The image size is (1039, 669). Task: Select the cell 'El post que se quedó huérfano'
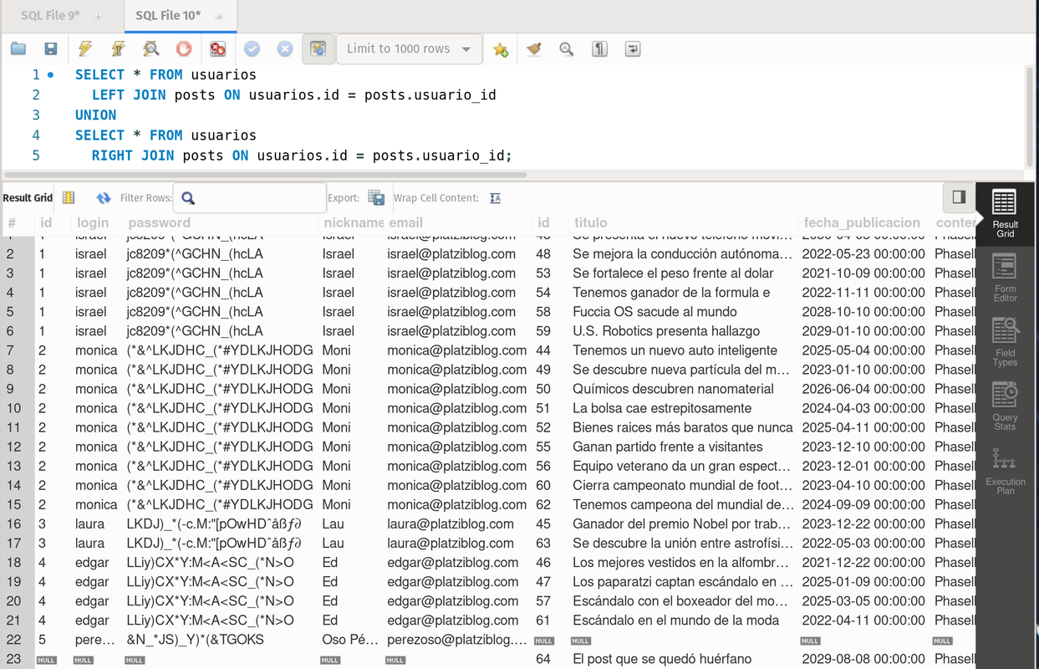662,659
